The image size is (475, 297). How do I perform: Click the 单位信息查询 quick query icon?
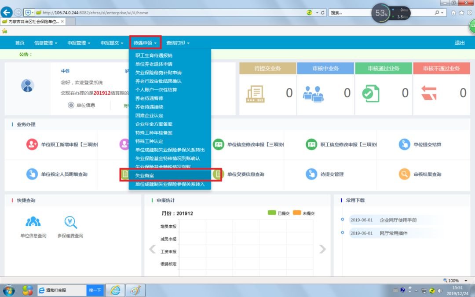33,222
